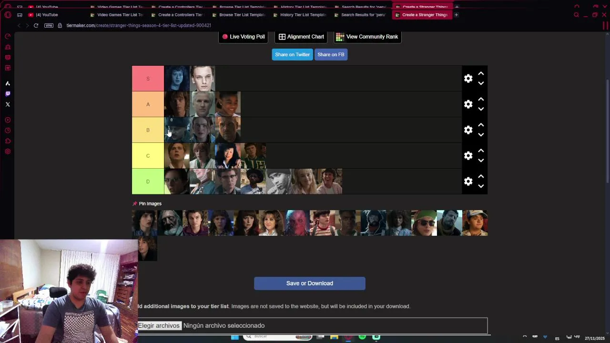Select the light-orange B tier label
Image resolution: width=610 pixels, height=343 pixels.
(148, 130)
